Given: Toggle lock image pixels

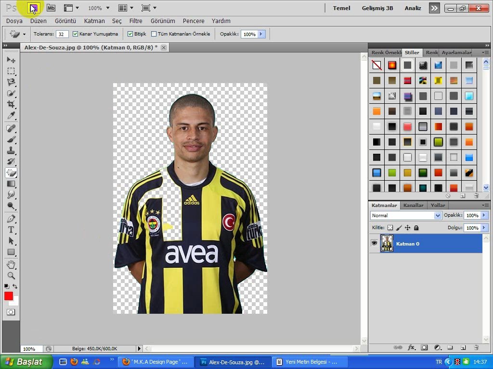Looking at the screenshot, I should pyautogui.click(x=399, y=228).
